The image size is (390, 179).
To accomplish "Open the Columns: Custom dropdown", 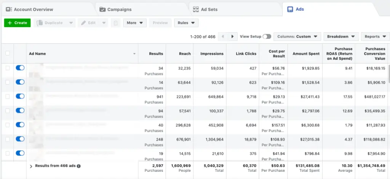I will click(x=297, y=36).
